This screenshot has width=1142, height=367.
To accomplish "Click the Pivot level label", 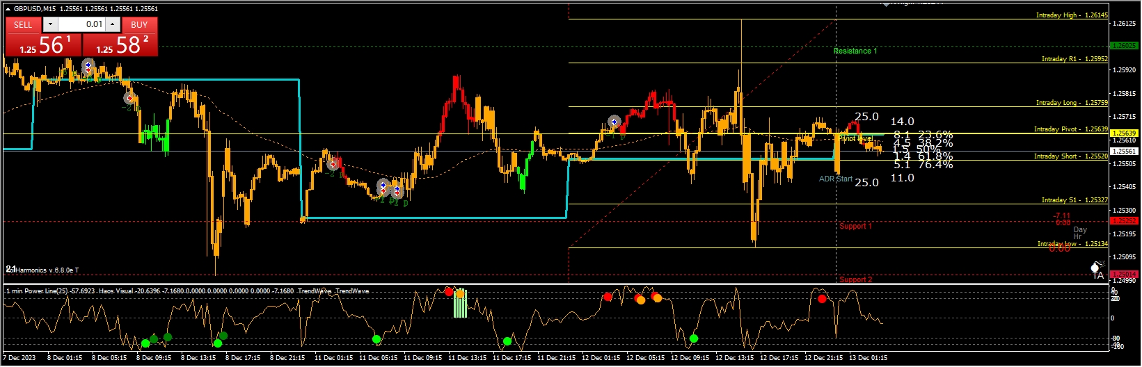I will click(x=855, y=138).
